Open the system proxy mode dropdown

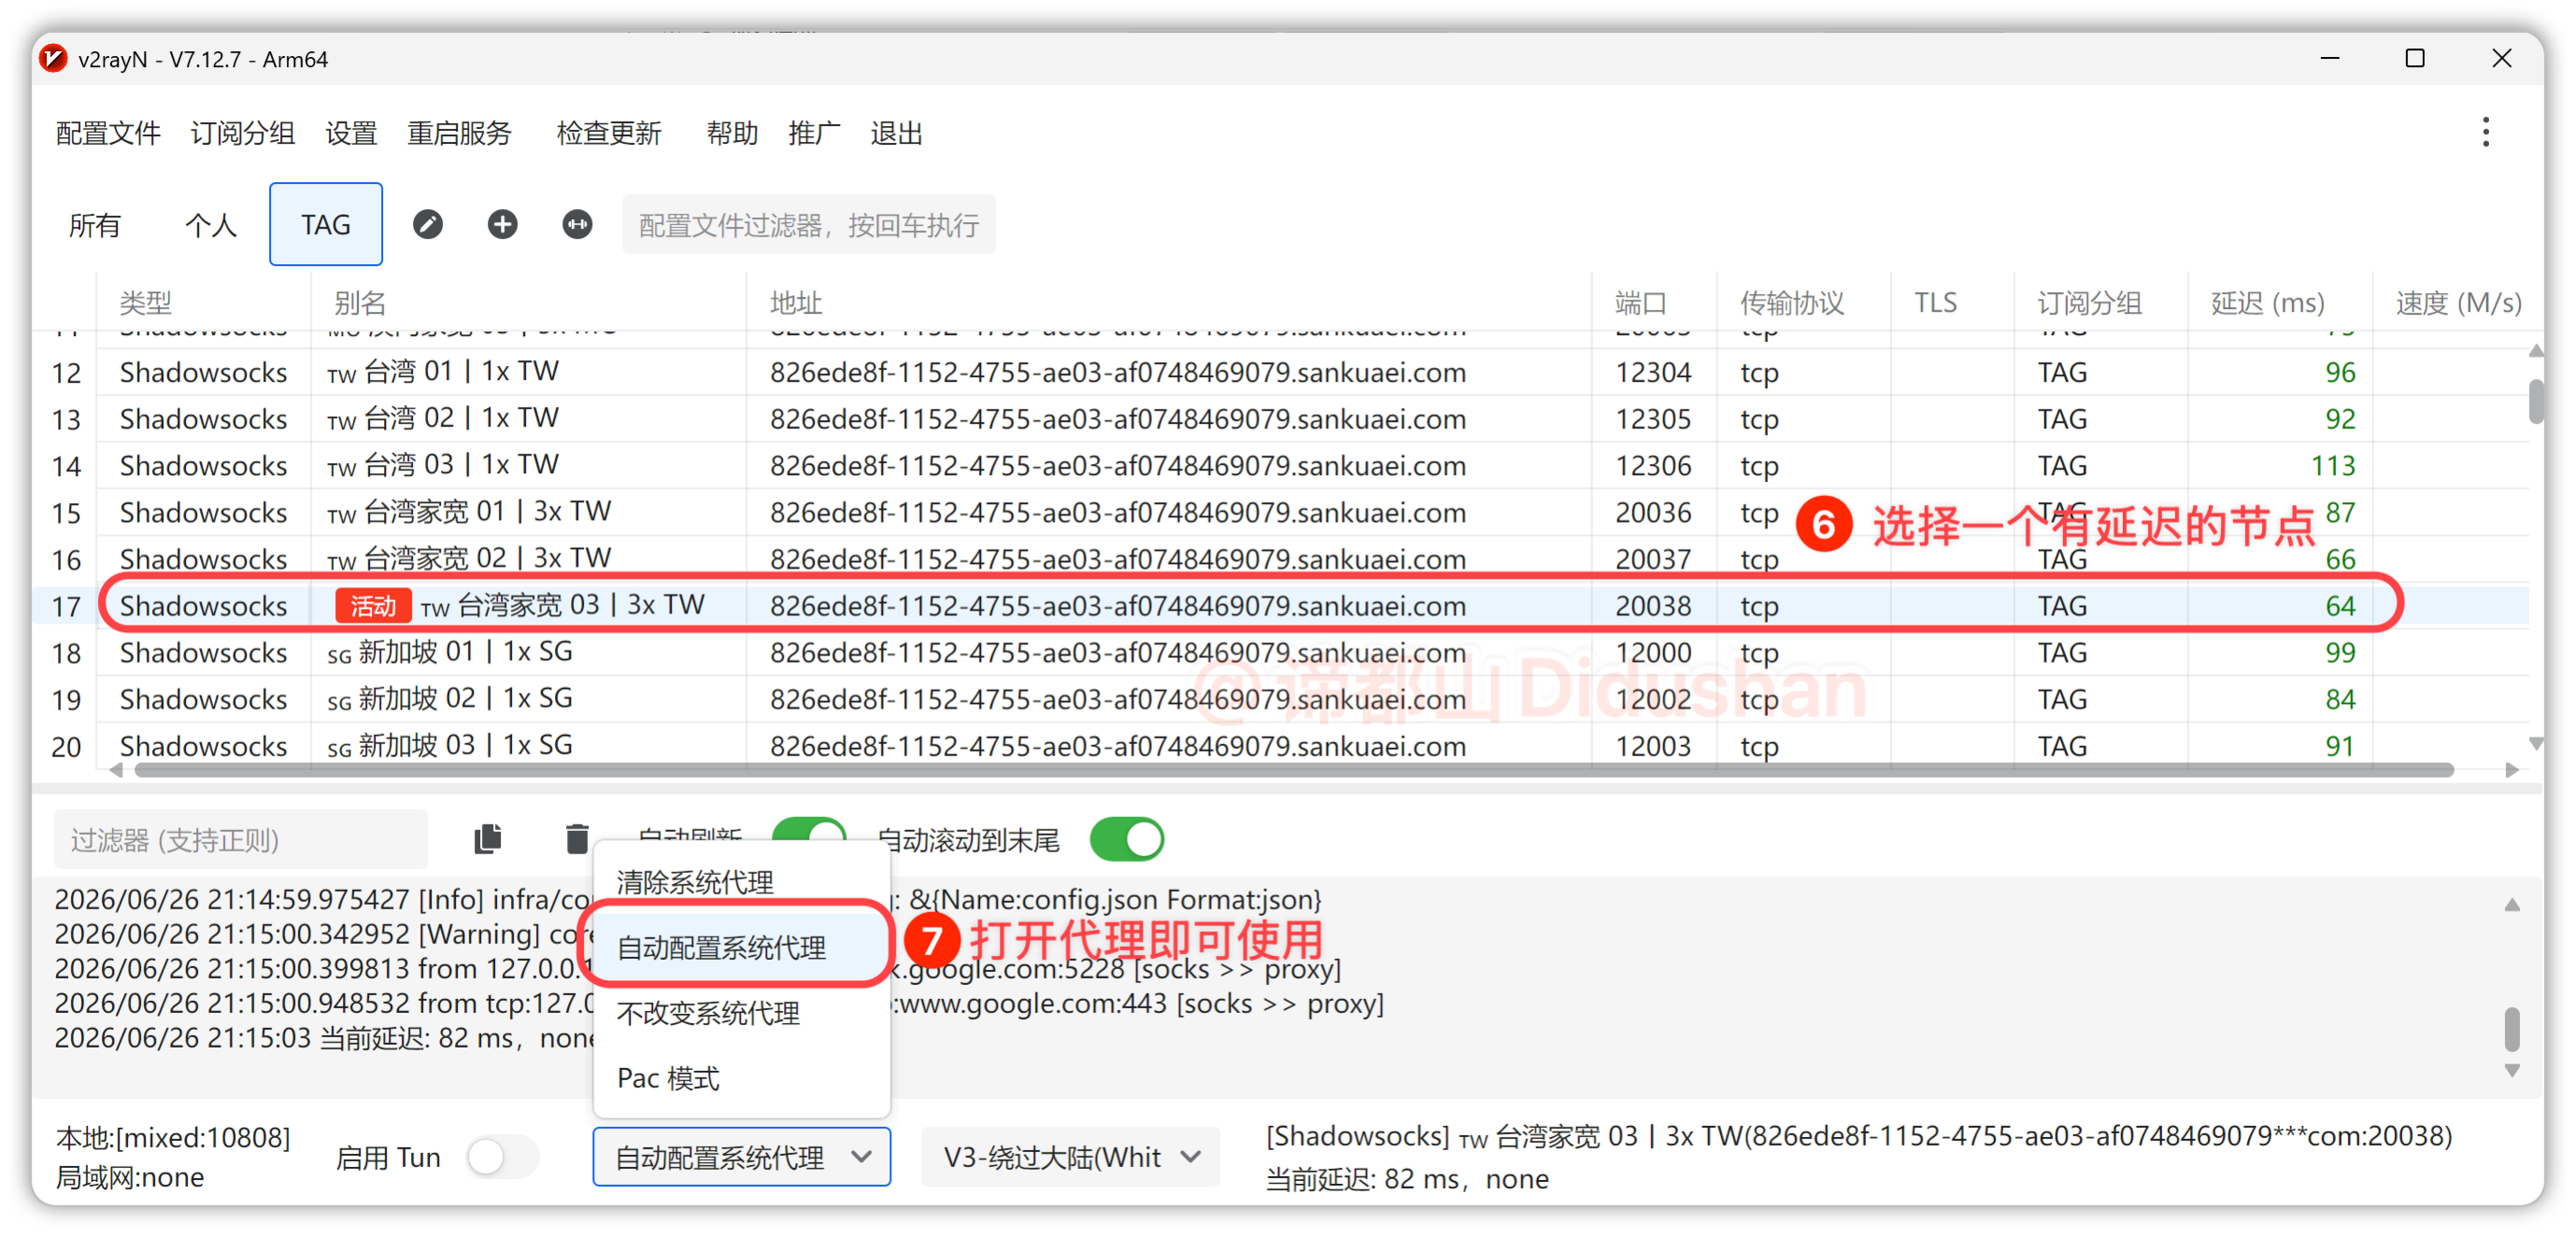pyautogui.click(x=741, y=1157)
